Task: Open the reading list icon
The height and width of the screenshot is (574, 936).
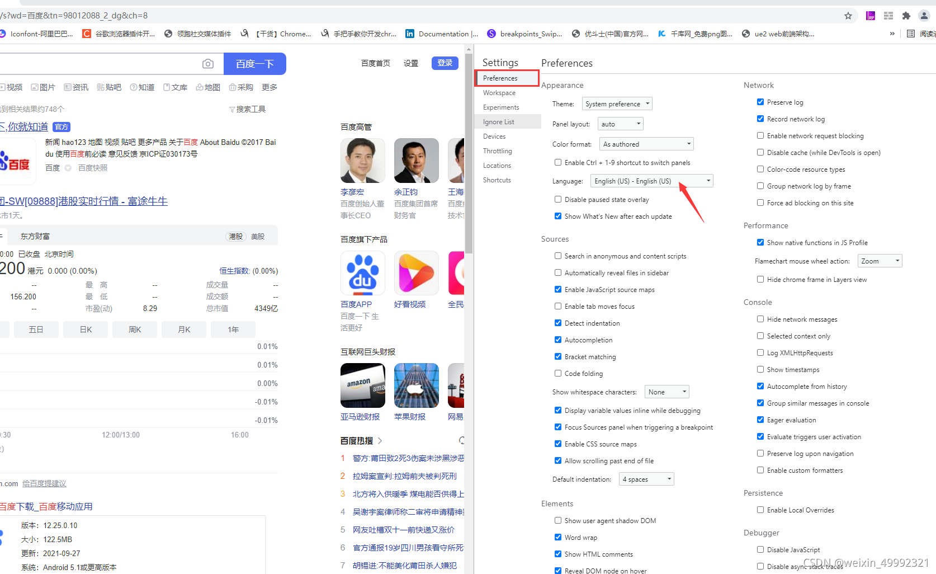Action: click(x=911, y=34)
